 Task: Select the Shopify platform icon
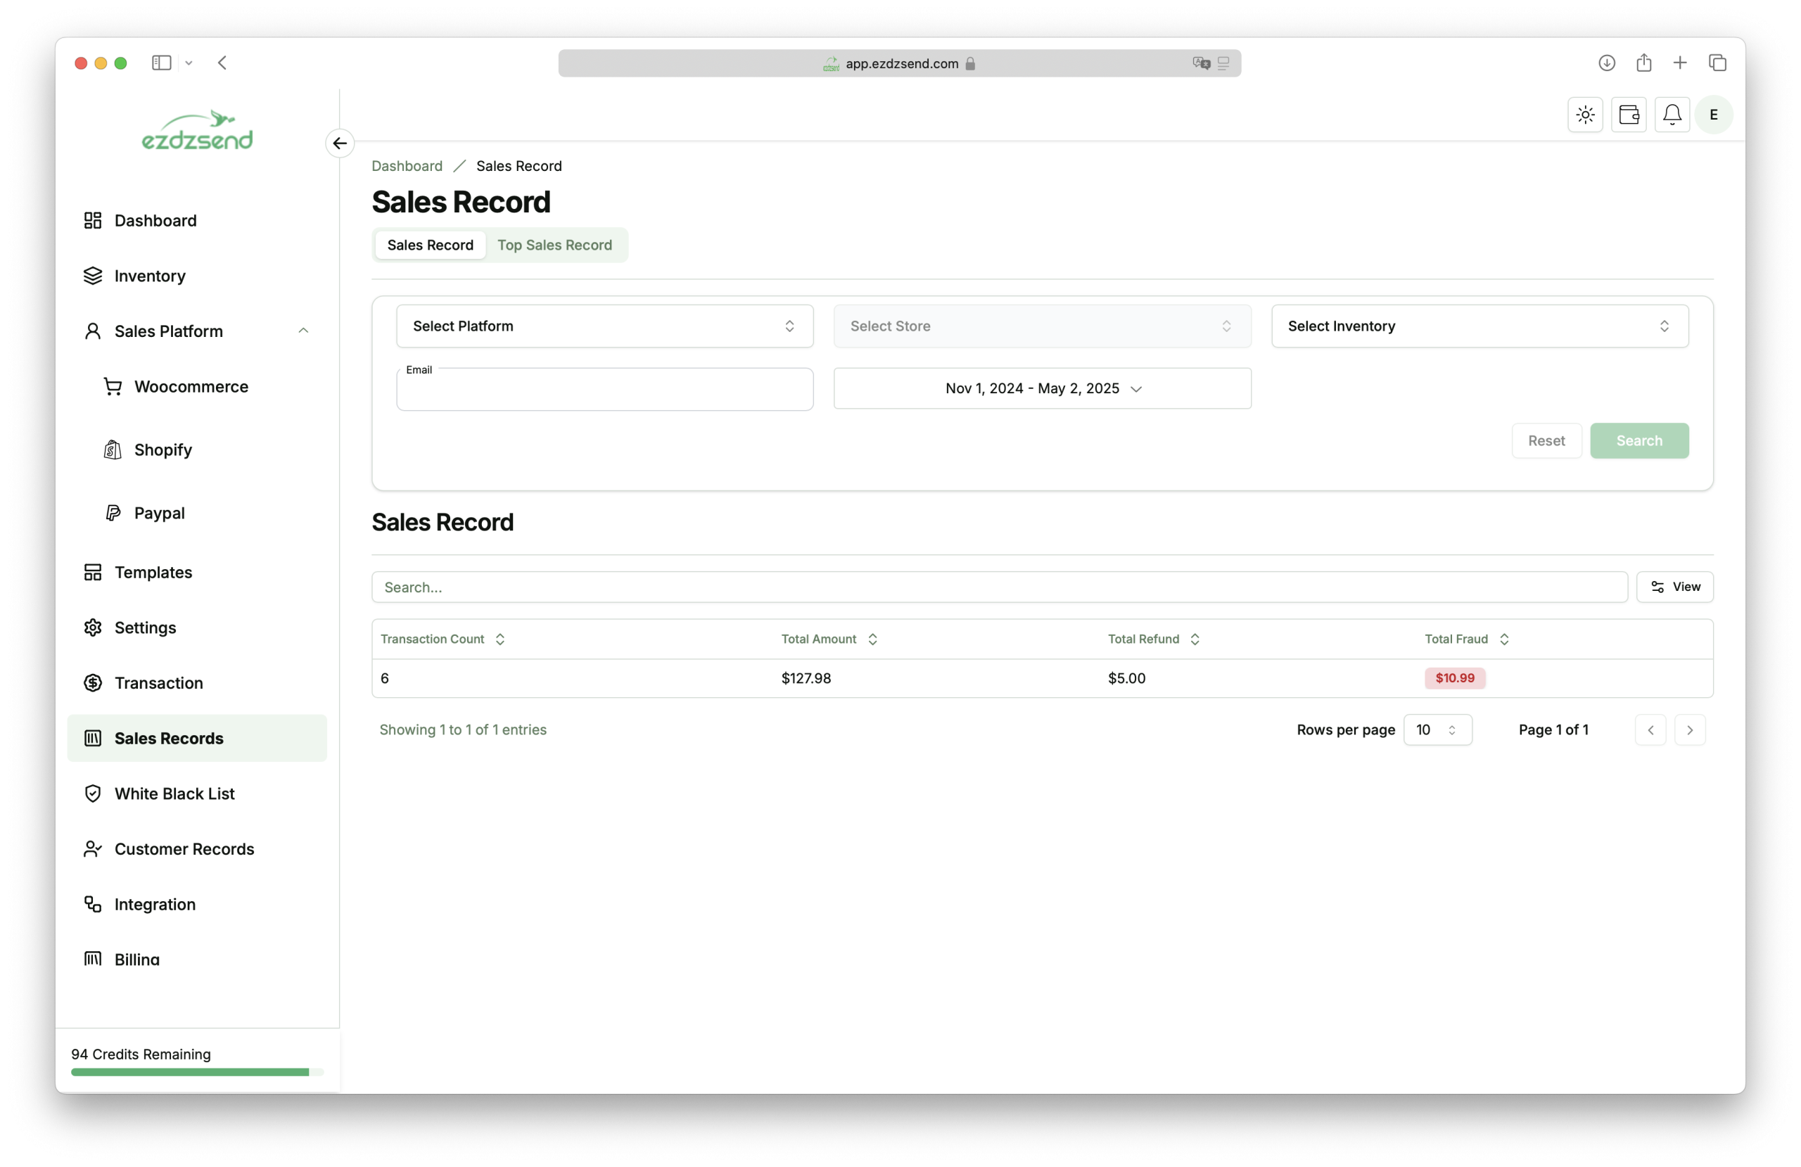pos(112,449)
